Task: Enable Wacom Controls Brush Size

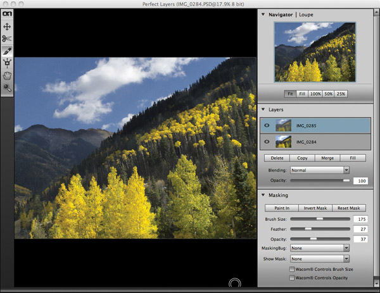Action: point(292,269)
